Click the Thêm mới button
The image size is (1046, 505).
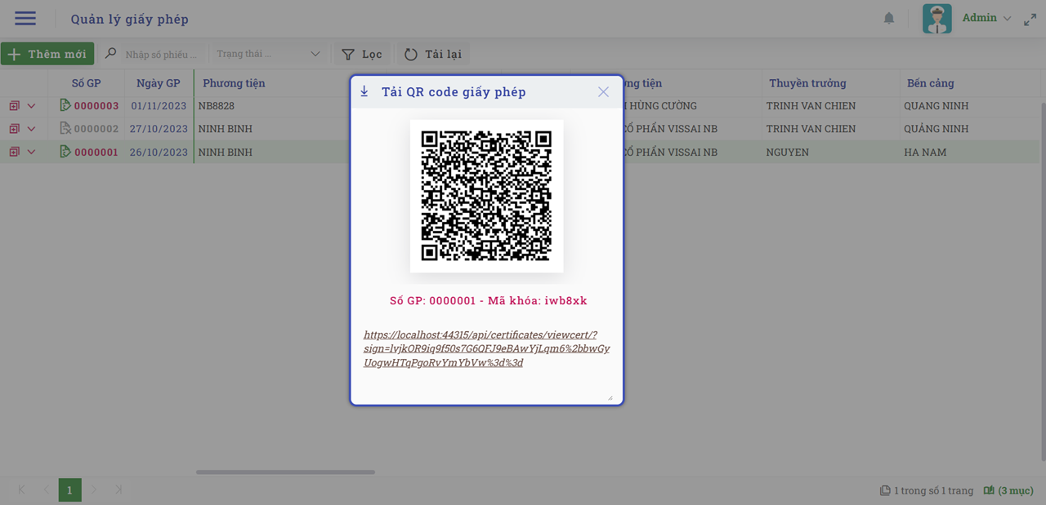47,54
